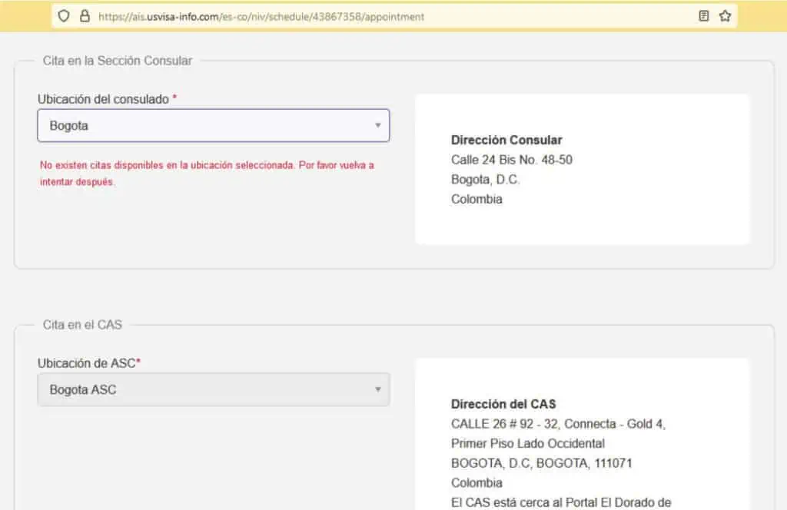Image resolution: width=787 pixels, height=510 pixels.
Task: Open the tracking protection shield icon
Action: coord(64,16)
